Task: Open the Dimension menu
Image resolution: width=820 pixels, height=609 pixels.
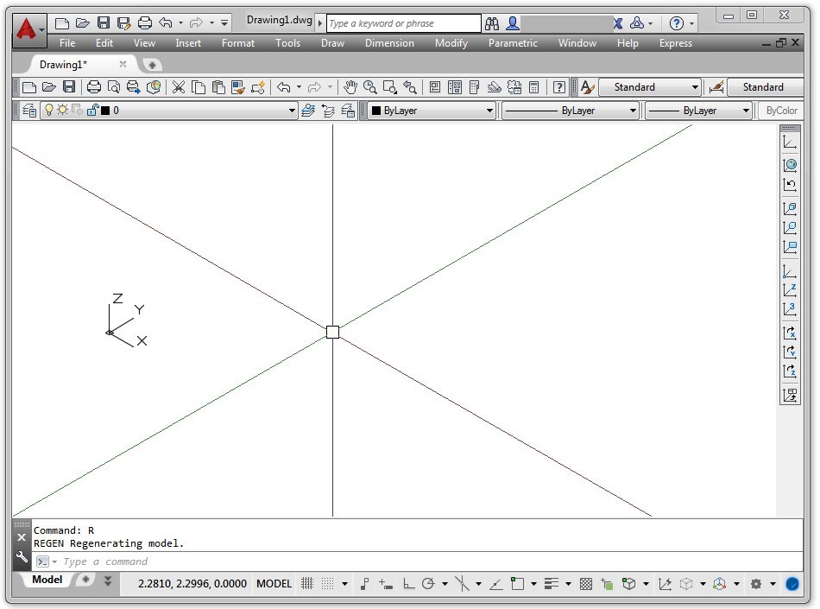Action: click(x=389, y=43)
